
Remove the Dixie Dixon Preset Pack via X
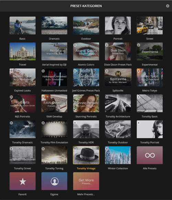coord(107,45)
